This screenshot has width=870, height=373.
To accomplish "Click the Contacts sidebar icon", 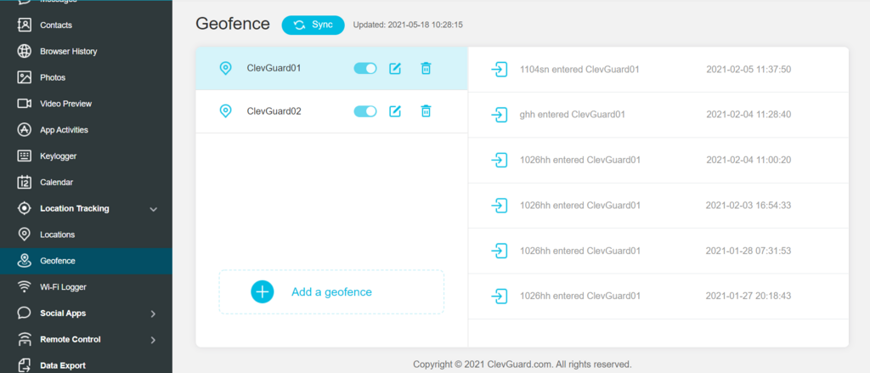I will click(x=25, y=25).
